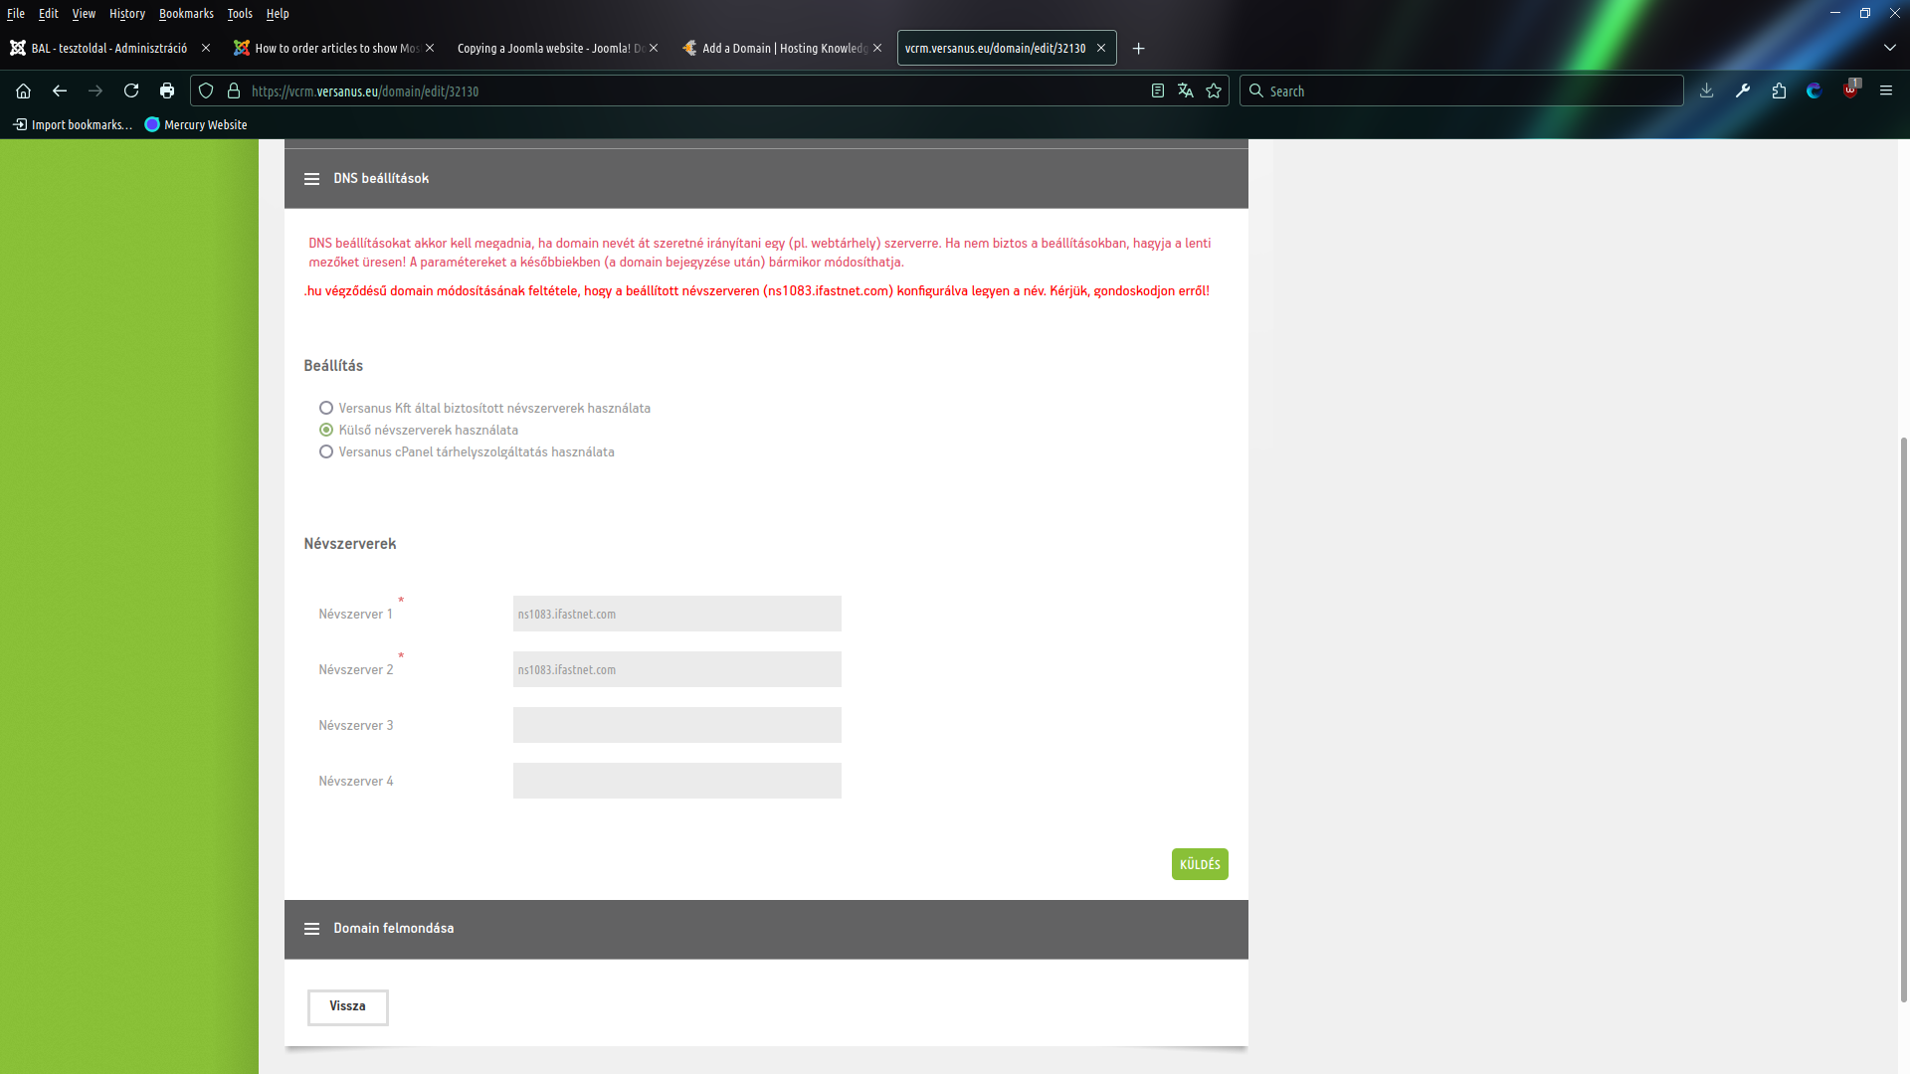Open the list all tabs dropdown

pos(1889,48)
